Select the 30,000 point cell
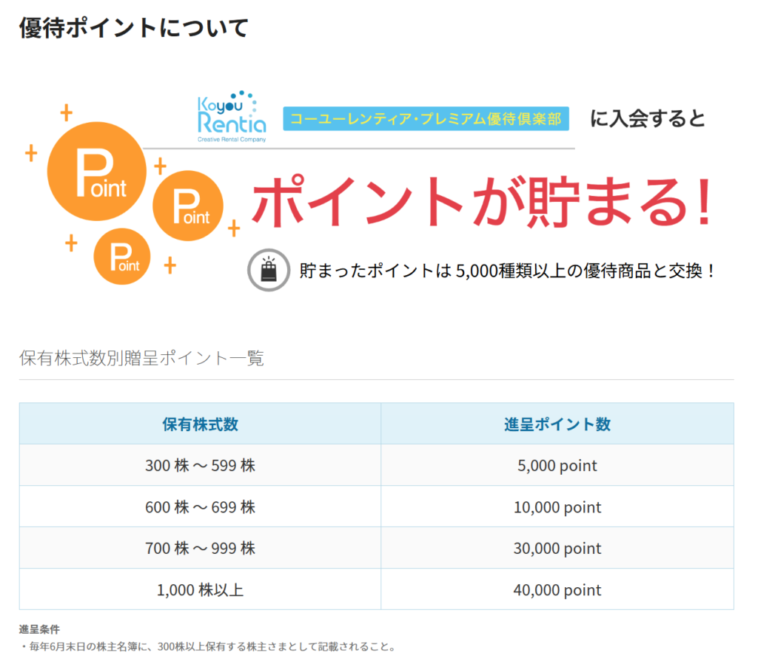Image resolution: width=758 pixels, height=667 pixels. [557, 548]
